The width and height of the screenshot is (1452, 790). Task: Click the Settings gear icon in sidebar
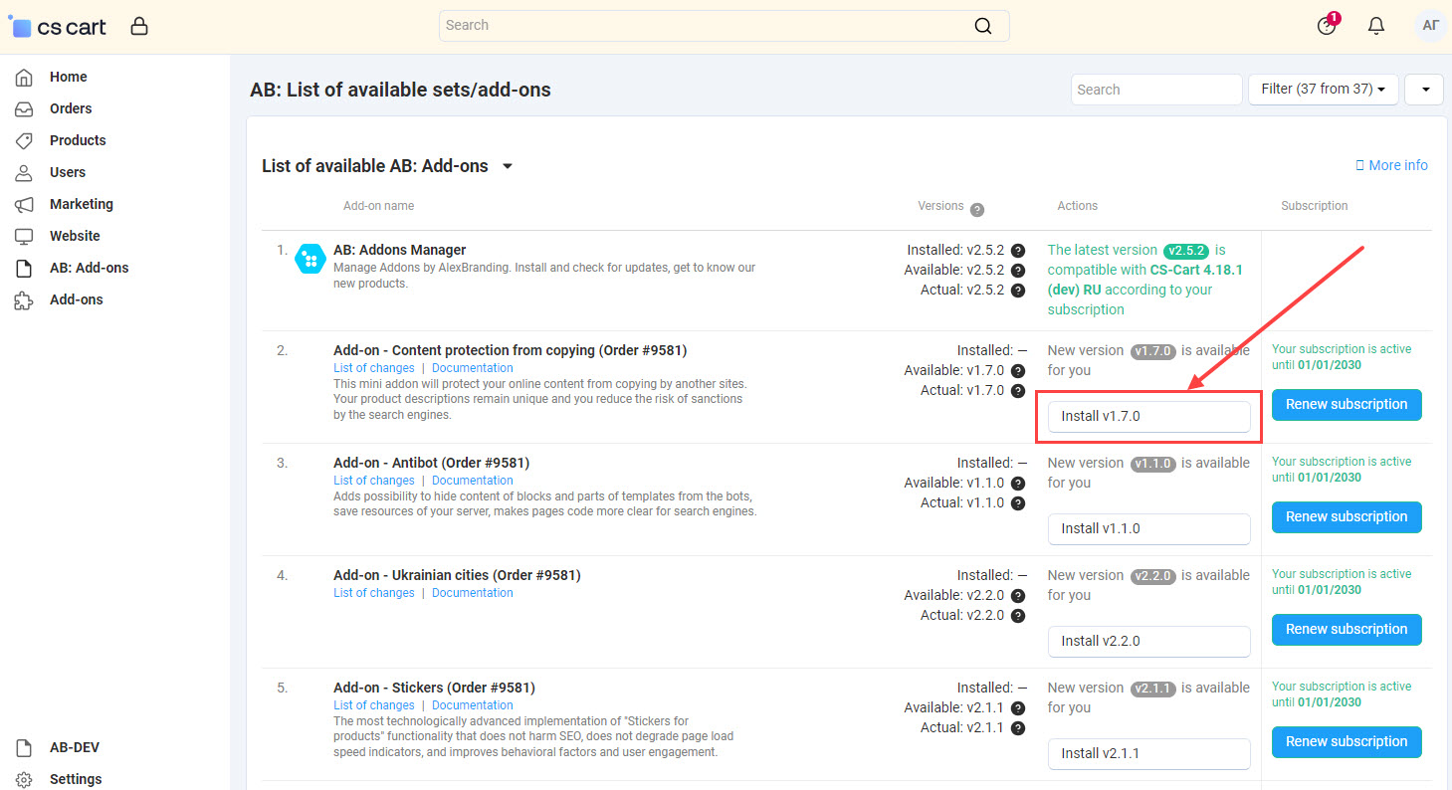click(24, 779)
